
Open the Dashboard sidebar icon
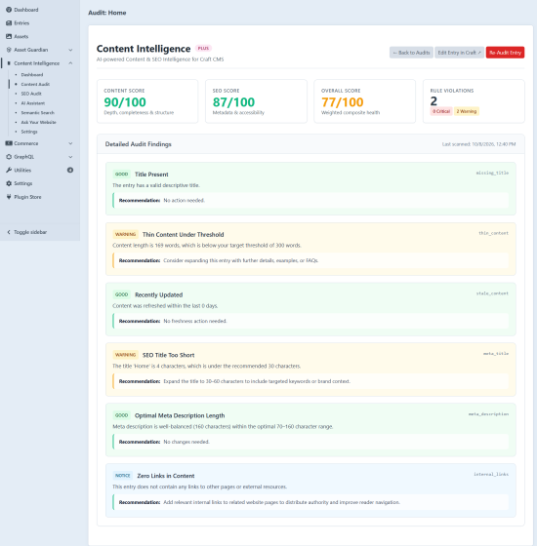[9, 10]
